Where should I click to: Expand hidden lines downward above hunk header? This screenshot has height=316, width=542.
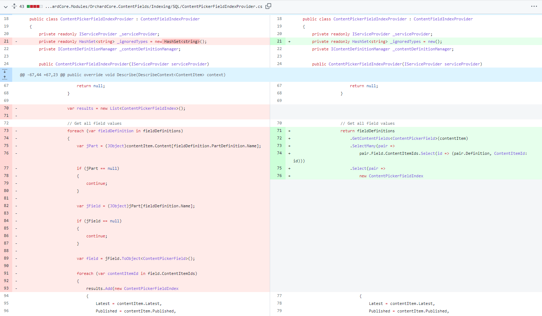[5, 71]
